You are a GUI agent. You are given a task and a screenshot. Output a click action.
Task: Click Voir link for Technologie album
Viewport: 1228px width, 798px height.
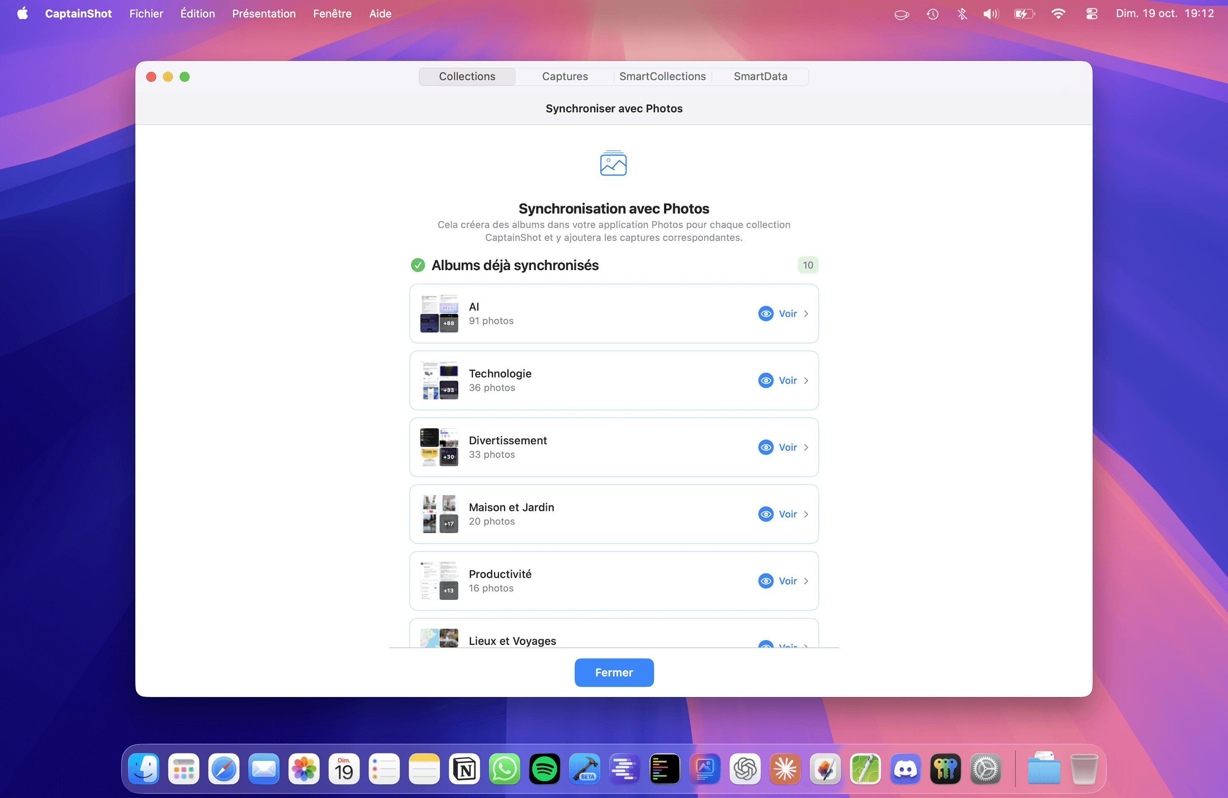[x=787, y=381]
